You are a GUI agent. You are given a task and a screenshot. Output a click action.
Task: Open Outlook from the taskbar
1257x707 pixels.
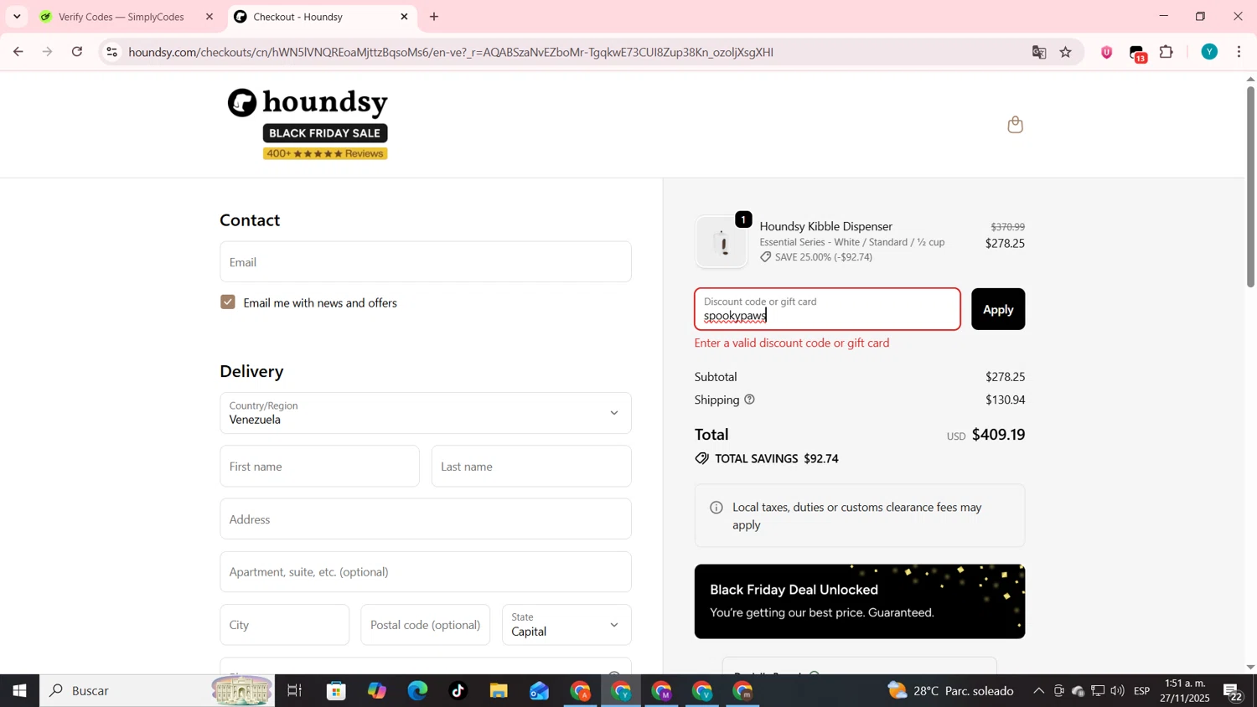tap(539, 691)
